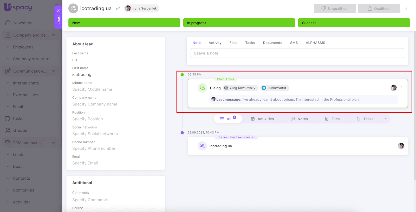Open the three-dot menu in top right
Viewport: 416px width, 212px height.
406,9
